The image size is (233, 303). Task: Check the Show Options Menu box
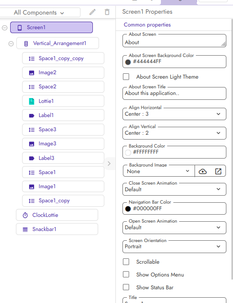126,274
